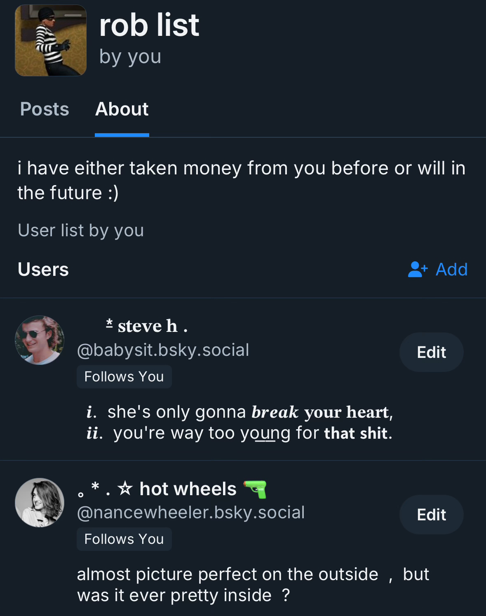Click Follows You badge under @babysit
486x616 pixels.
pyautogui.click(x=124, y=376)
